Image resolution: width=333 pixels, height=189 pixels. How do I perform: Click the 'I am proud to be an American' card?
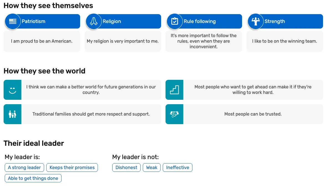[x=42, y=41]
